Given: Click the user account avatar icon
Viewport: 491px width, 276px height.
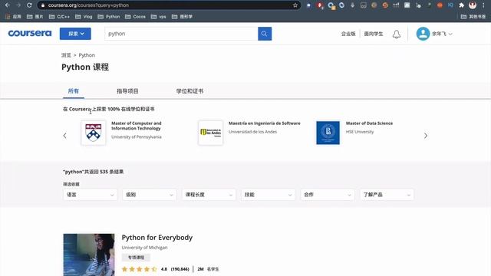Looking at the screenshot, I should click(x=423, y=34).
